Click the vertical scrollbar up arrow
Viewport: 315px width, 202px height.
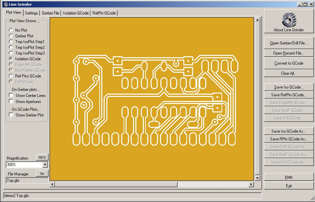257,20
